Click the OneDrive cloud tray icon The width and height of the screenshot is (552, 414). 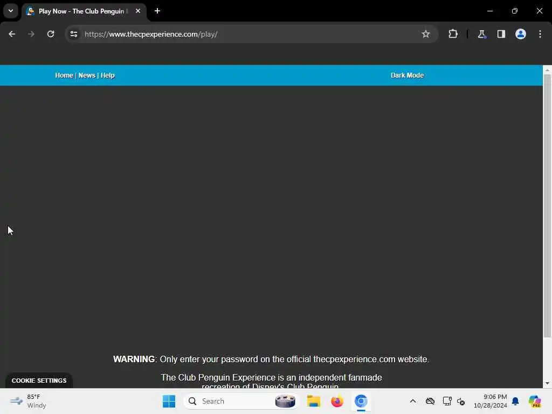tap(430, 401)
